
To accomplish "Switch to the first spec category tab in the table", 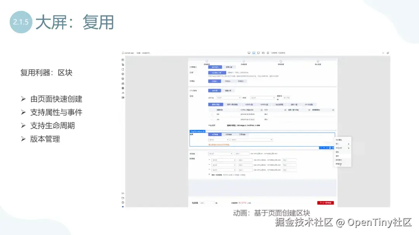I will coord(215,104).
